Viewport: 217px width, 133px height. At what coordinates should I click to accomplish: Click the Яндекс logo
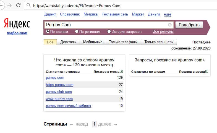pyautogui.click(x=17, y=24)
